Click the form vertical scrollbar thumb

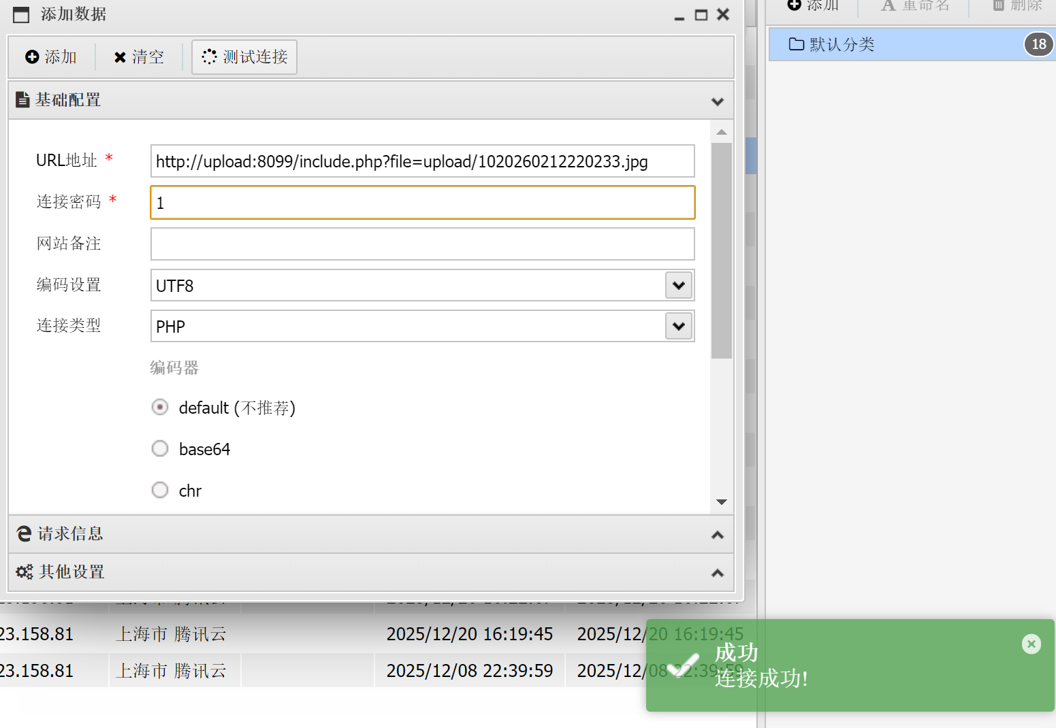click(722, 250)
